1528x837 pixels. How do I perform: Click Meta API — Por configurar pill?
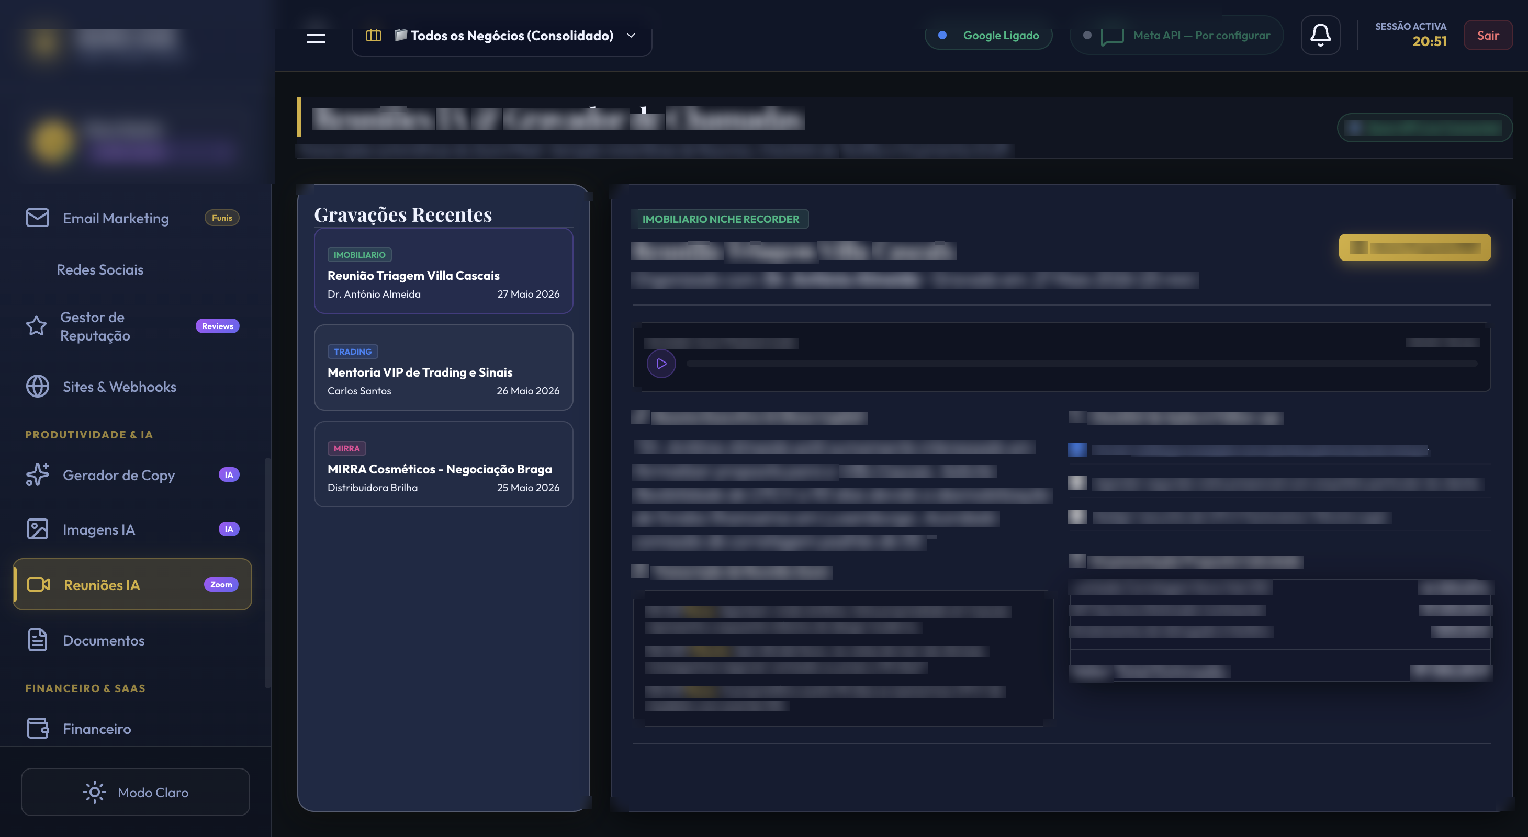coord(1177,36)
